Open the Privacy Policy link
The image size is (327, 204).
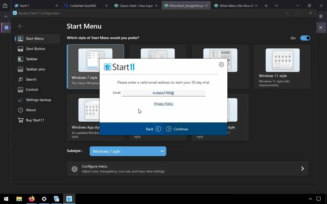(x=163, y=104)
